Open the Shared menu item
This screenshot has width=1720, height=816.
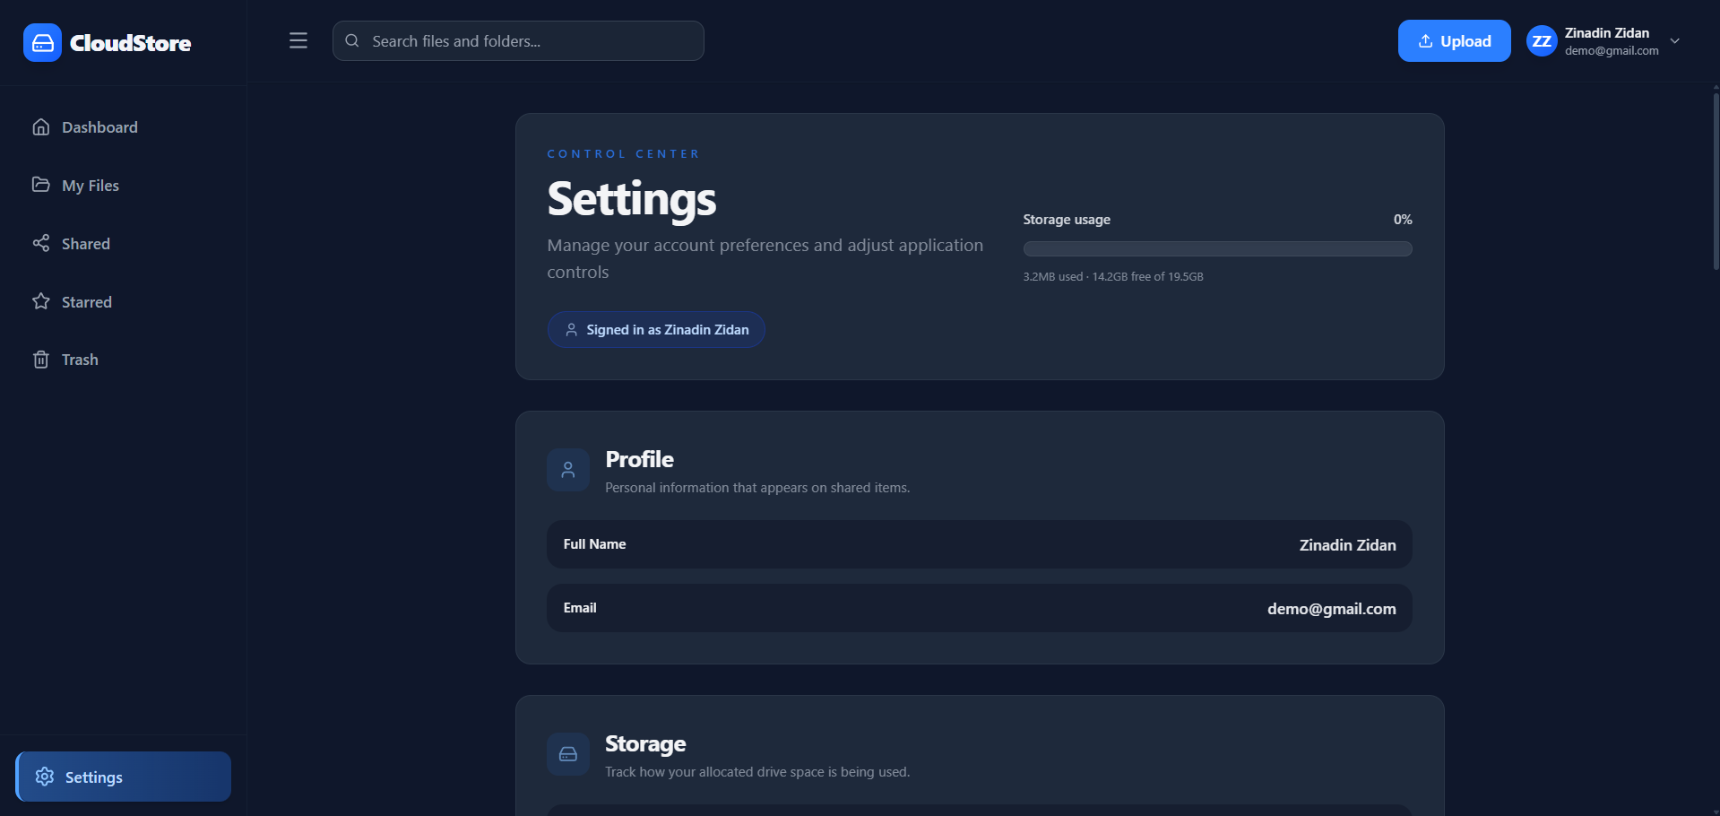[x=86, y=244]
